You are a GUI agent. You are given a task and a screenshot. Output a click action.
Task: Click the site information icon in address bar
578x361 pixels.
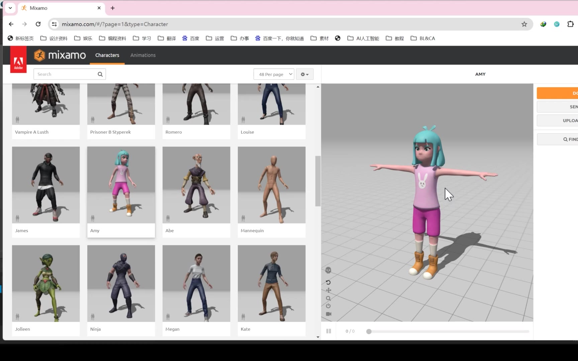point(54,24)
